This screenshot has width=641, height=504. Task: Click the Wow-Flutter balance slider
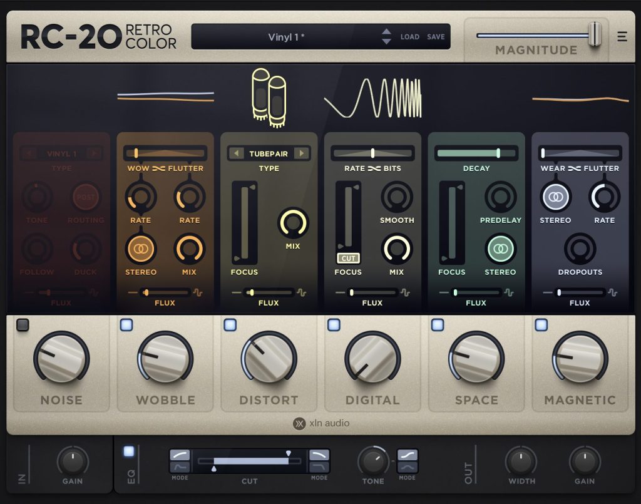tap(165, 153)
